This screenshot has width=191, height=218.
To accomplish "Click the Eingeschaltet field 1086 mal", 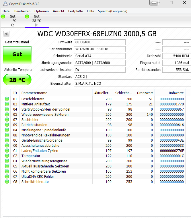I will (177, 63).
